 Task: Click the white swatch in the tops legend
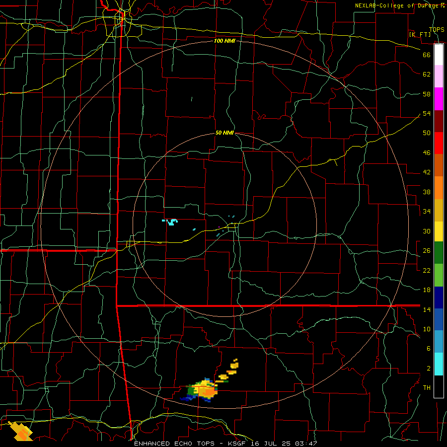[x=439, y=55]
